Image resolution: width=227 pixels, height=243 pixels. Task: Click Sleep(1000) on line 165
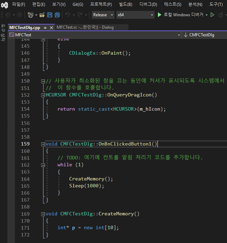[86, 186]
